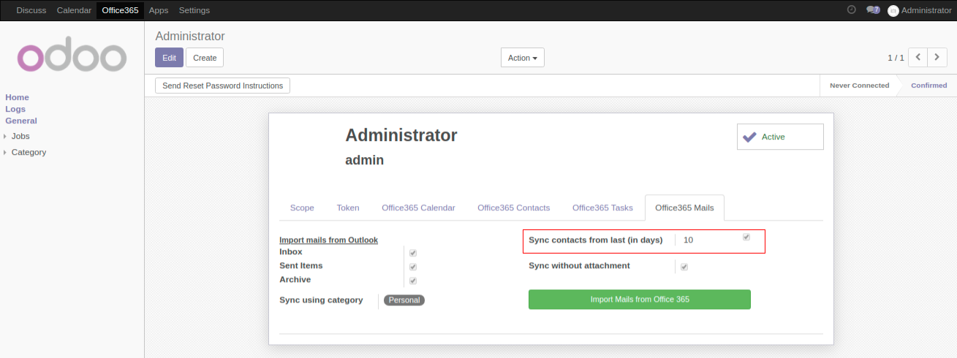Open the Office365 menu
Viewport: 957px width, 358px height.
[x=120, y=10]
